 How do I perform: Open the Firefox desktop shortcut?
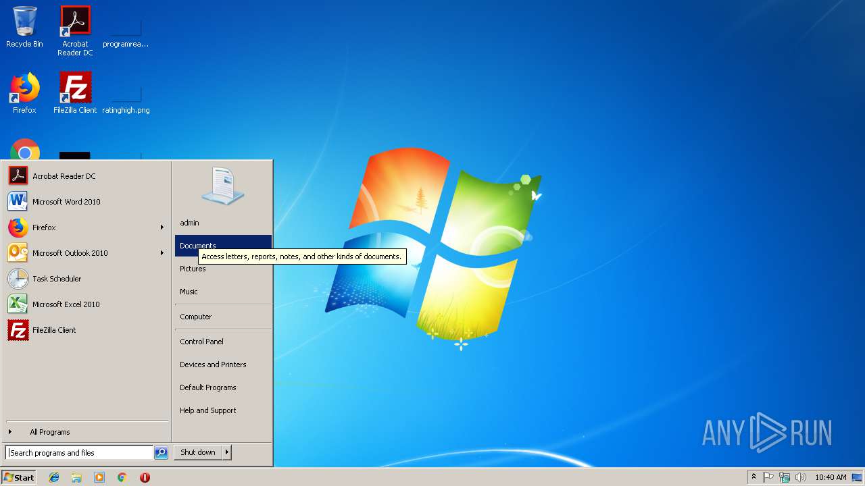pos(24,93)
